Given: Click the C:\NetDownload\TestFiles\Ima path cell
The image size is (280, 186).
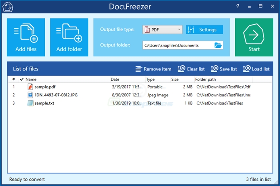Looking at the screenshot, I should click(x=223, y=95).
